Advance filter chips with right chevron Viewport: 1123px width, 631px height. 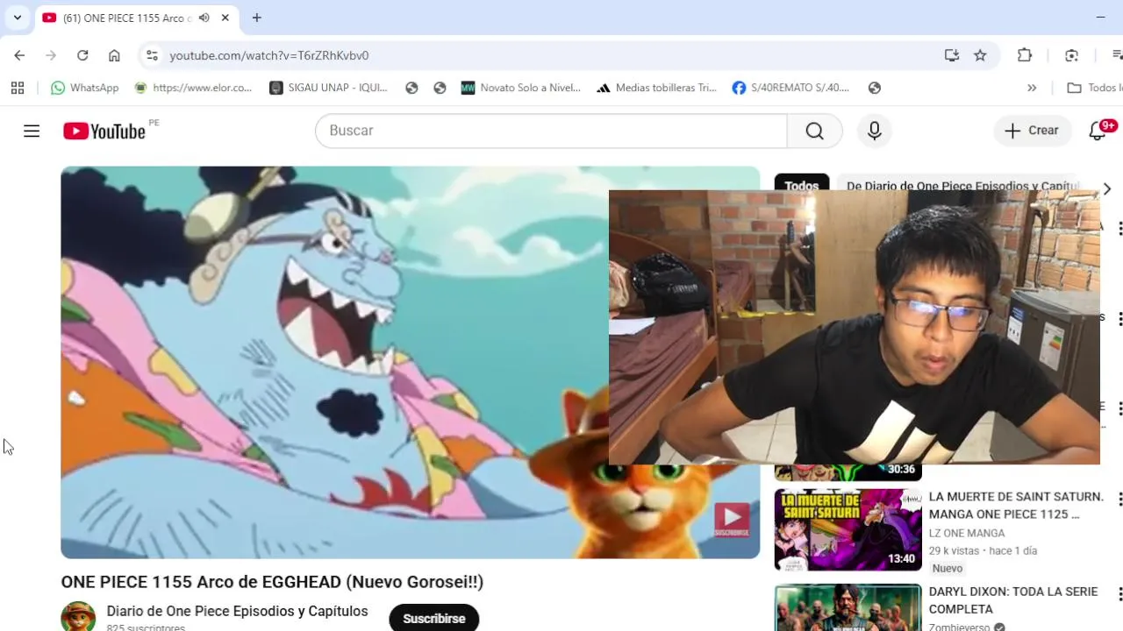click(1106, 188)
